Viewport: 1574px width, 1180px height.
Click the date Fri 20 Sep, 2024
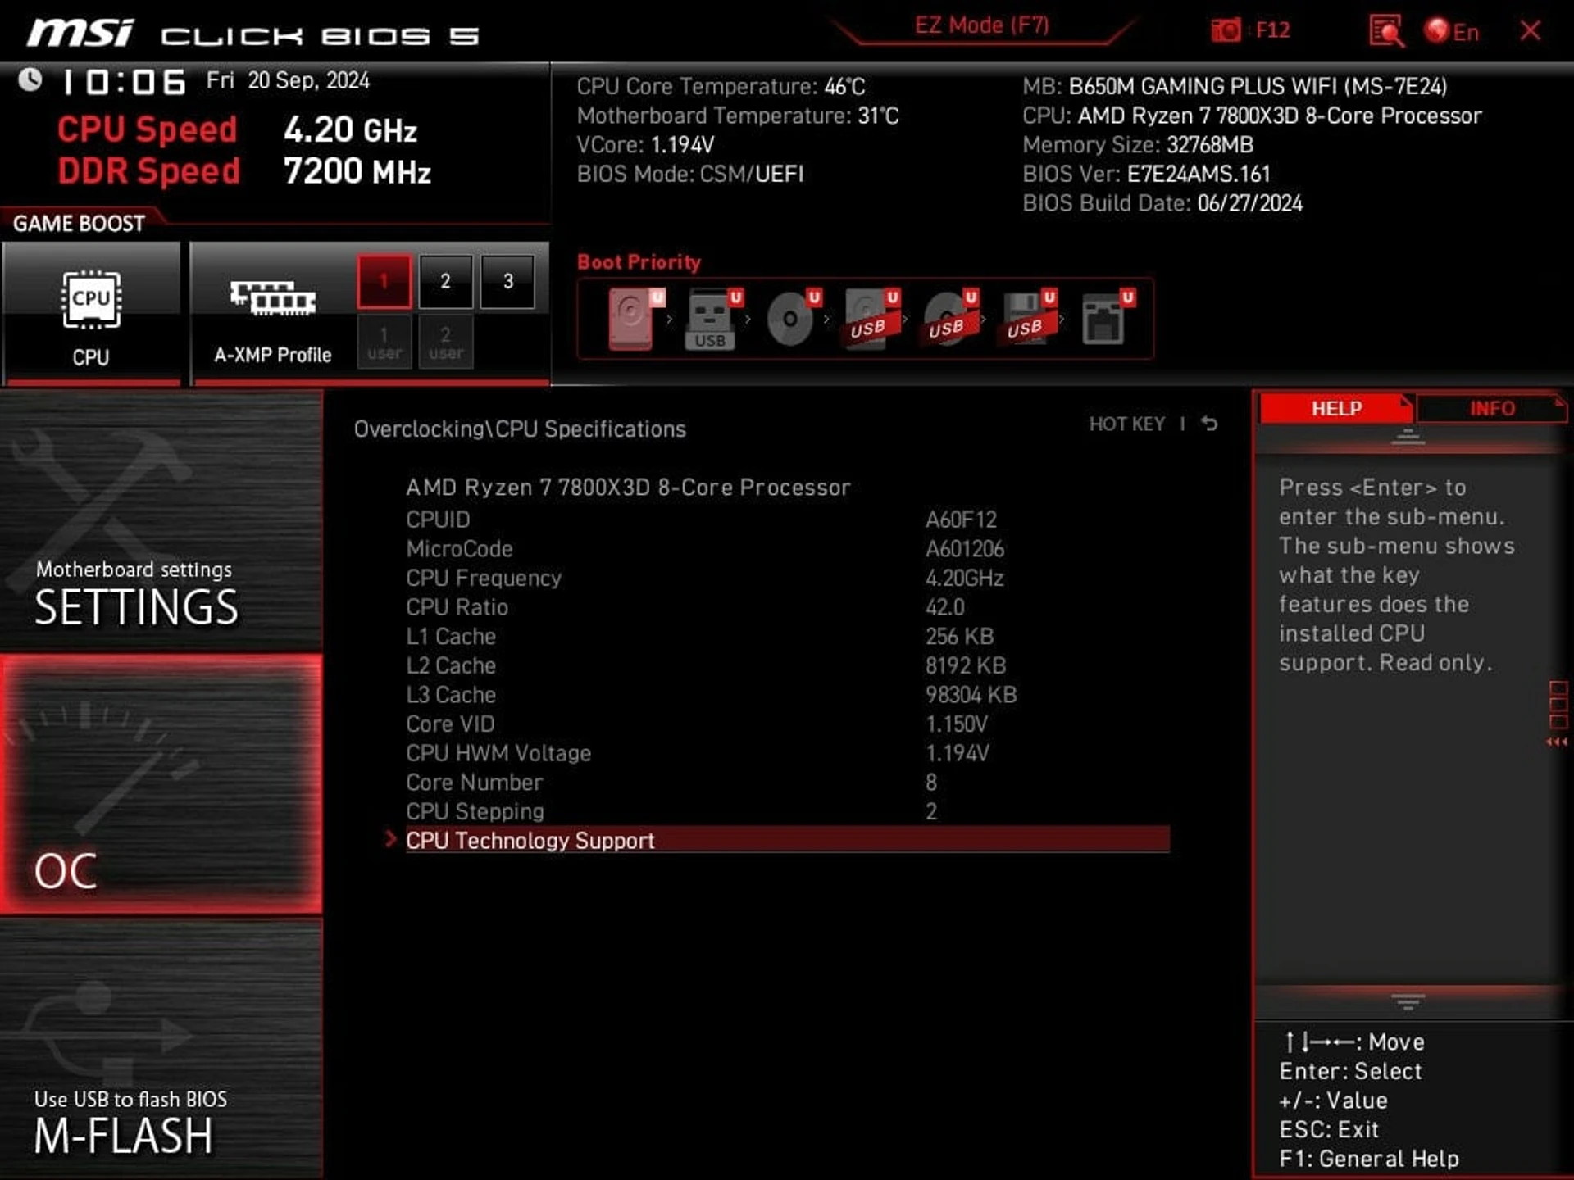pyautogui.click(x=288, y=80)
